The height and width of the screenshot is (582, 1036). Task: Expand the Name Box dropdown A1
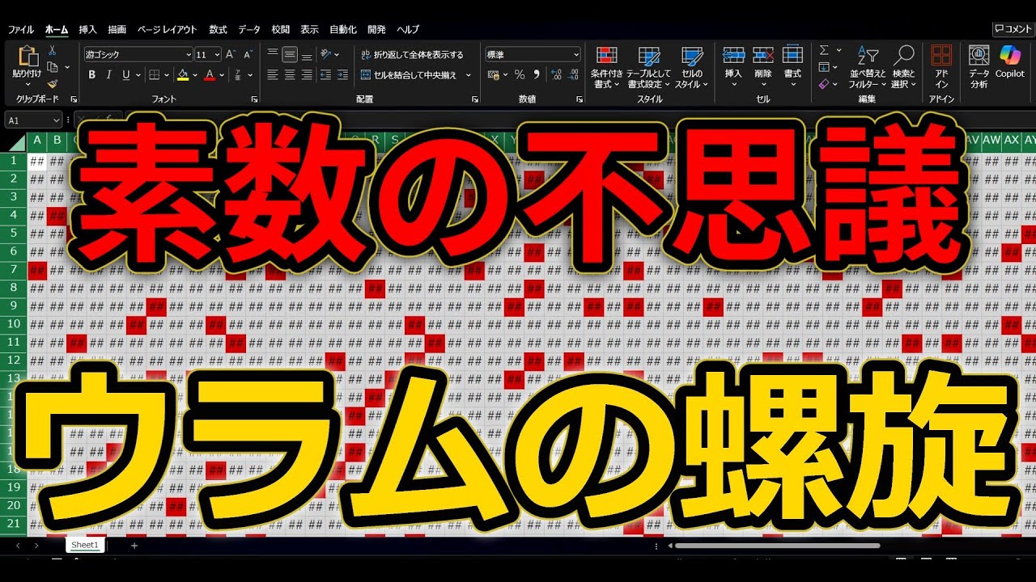coord(57,120)
